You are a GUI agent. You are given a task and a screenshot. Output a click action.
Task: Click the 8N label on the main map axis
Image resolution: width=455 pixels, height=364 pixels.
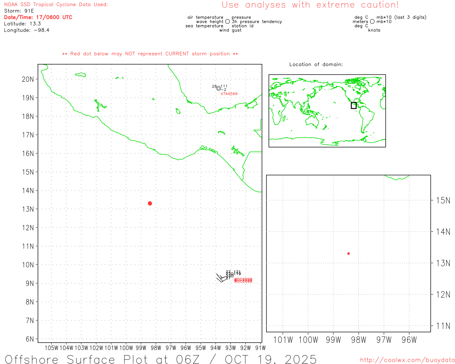30,302
